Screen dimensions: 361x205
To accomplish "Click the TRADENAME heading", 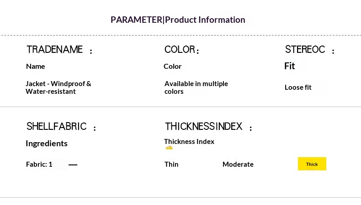I will pyautogui.click(x=55, y=50).
